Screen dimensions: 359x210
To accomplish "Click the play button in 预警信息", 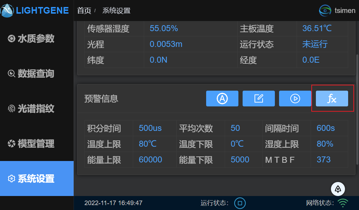I will [295, 98].
